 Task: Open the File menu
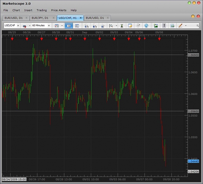[6, 10]
